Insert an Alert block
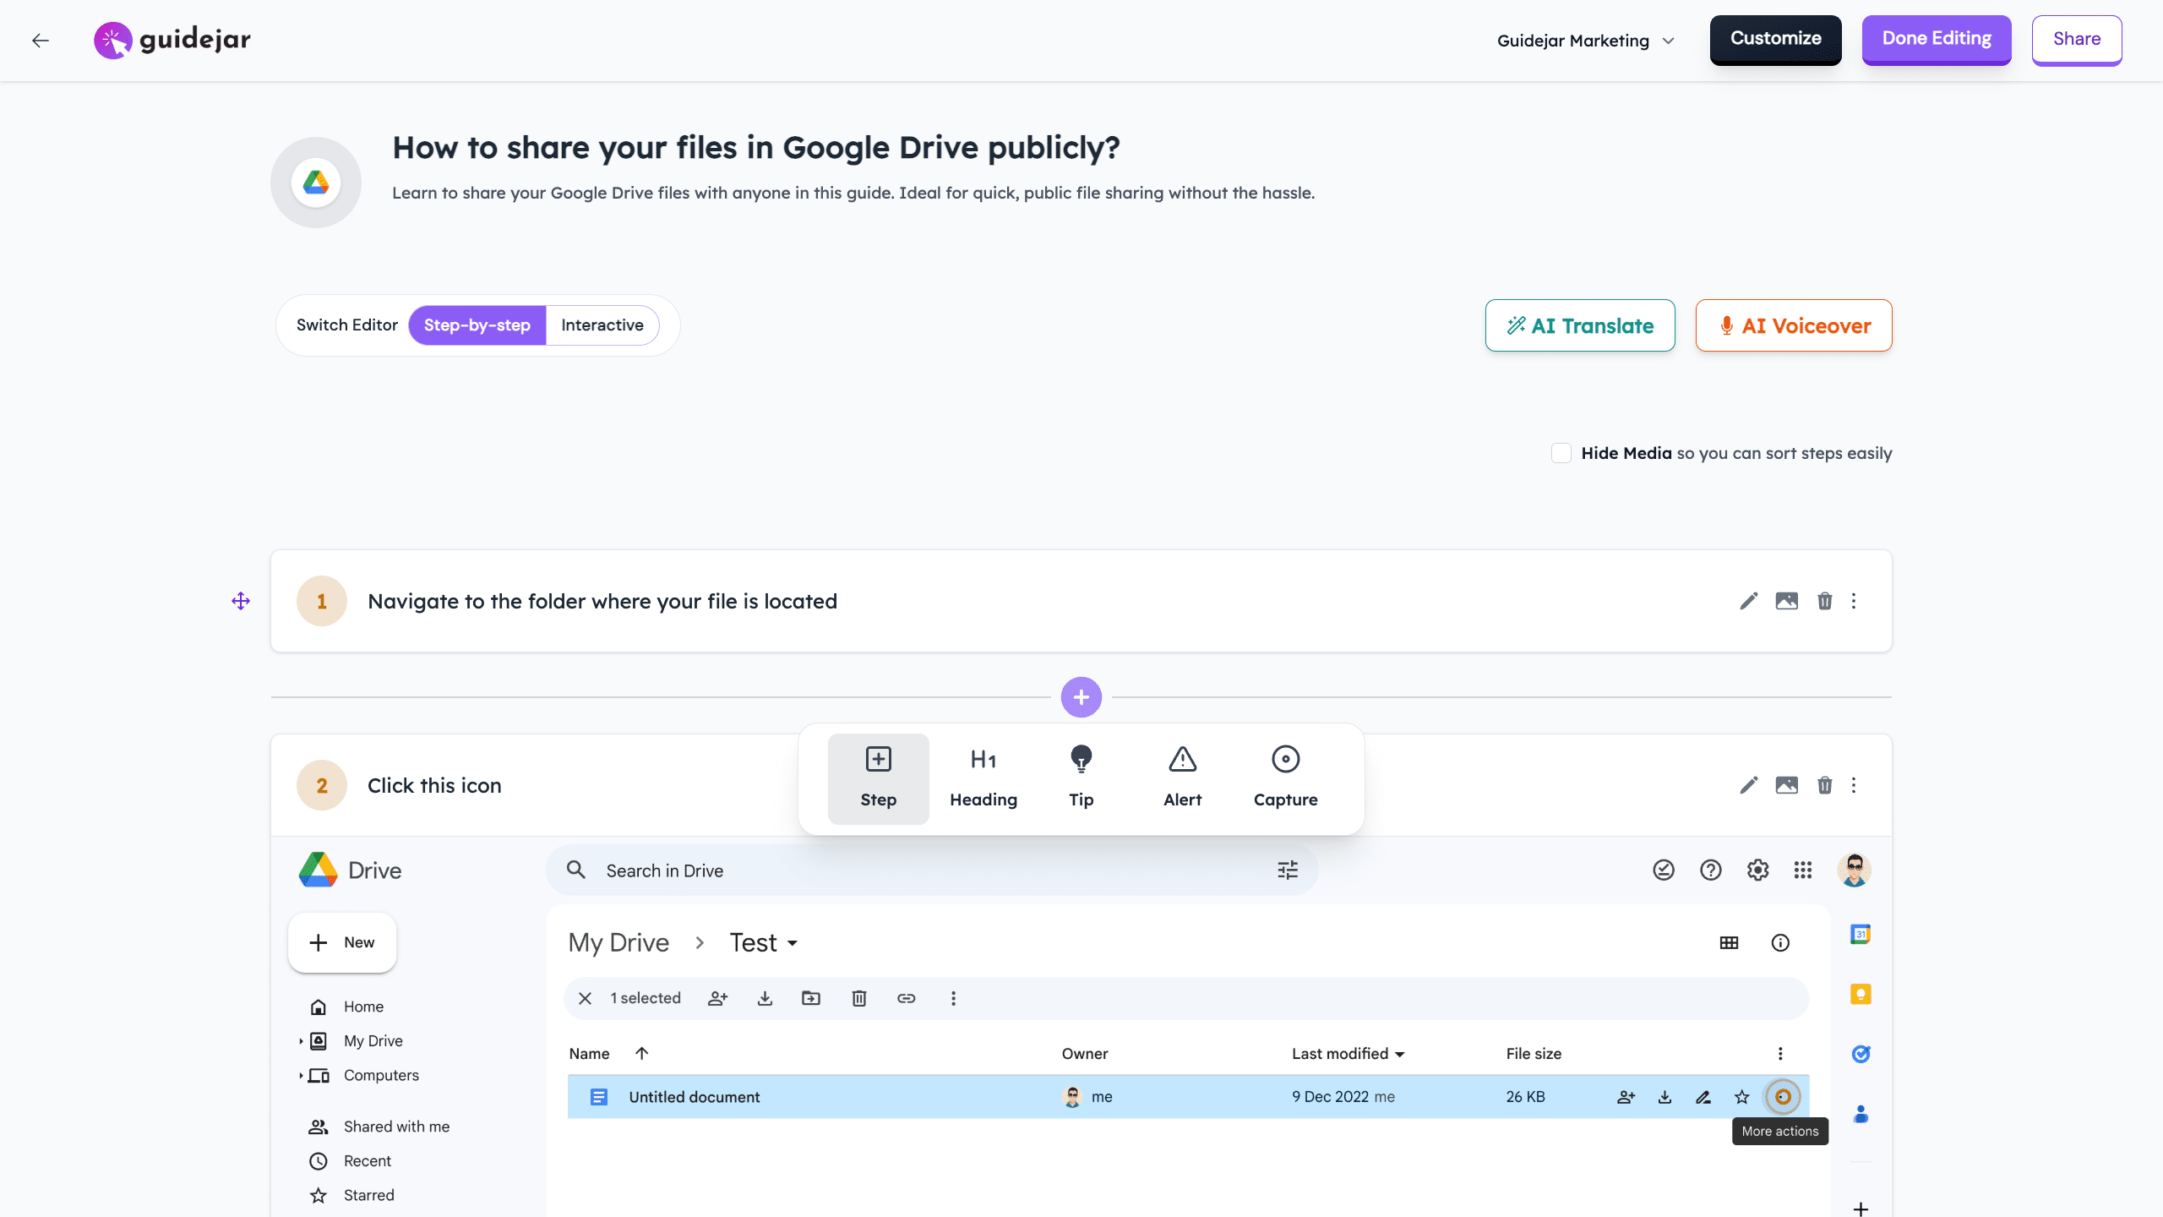Image resolution: width=2163 pixels, height=1217 pixels. click(x=1182, y=778)
